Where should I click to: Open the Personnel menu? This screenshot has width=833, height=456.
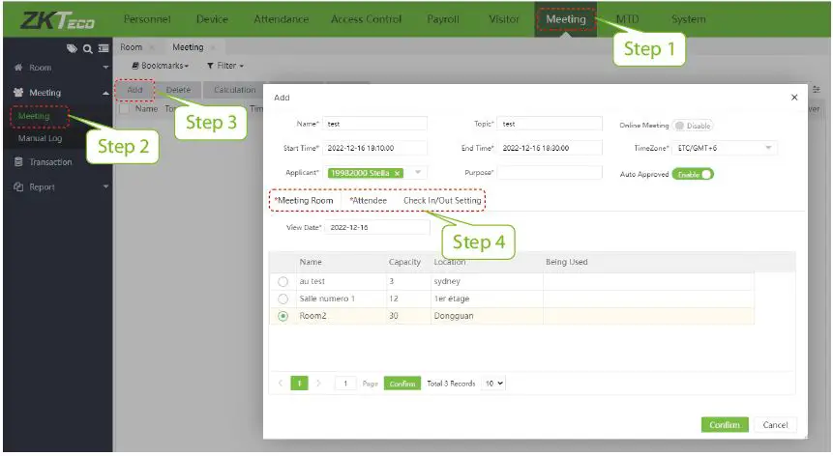point(147,19)
